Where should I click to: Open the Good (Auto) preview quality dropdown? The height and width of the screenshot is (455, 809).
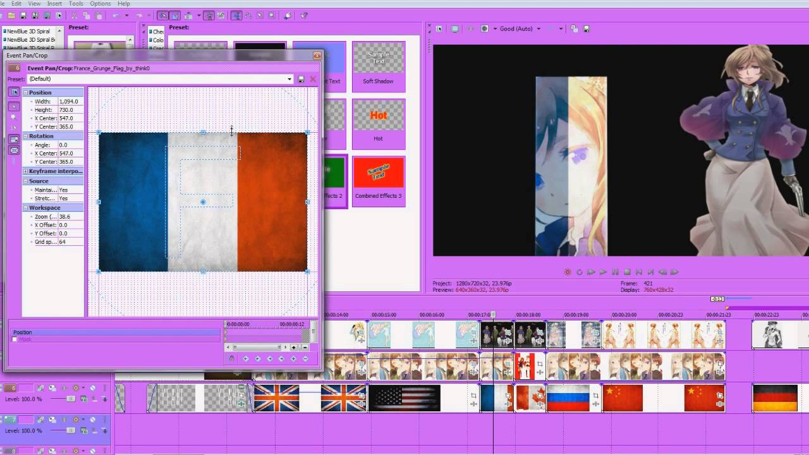click(538, 28)
